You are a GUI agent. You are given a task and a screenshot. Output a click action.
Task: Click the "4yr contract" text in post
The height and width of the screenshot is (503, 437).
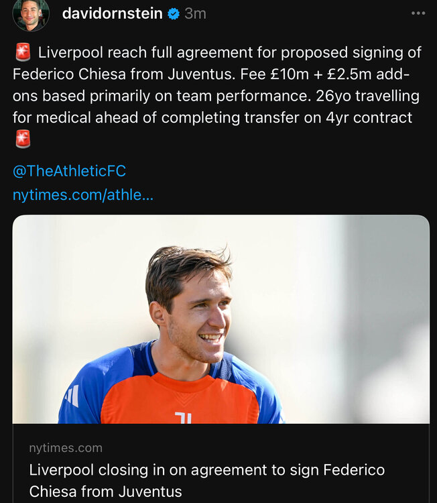369,118
